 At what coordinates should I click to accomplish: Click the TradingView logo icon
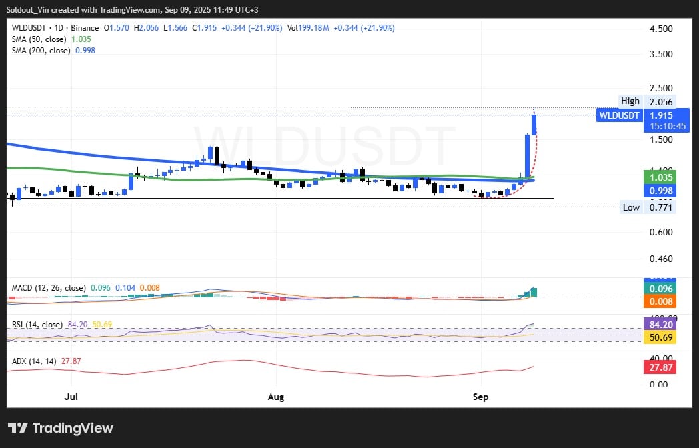coord(17,427)
